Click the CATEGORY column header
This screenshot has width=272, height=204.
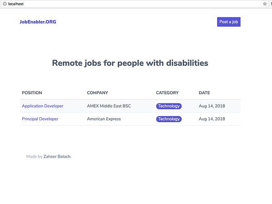(167, 93)
